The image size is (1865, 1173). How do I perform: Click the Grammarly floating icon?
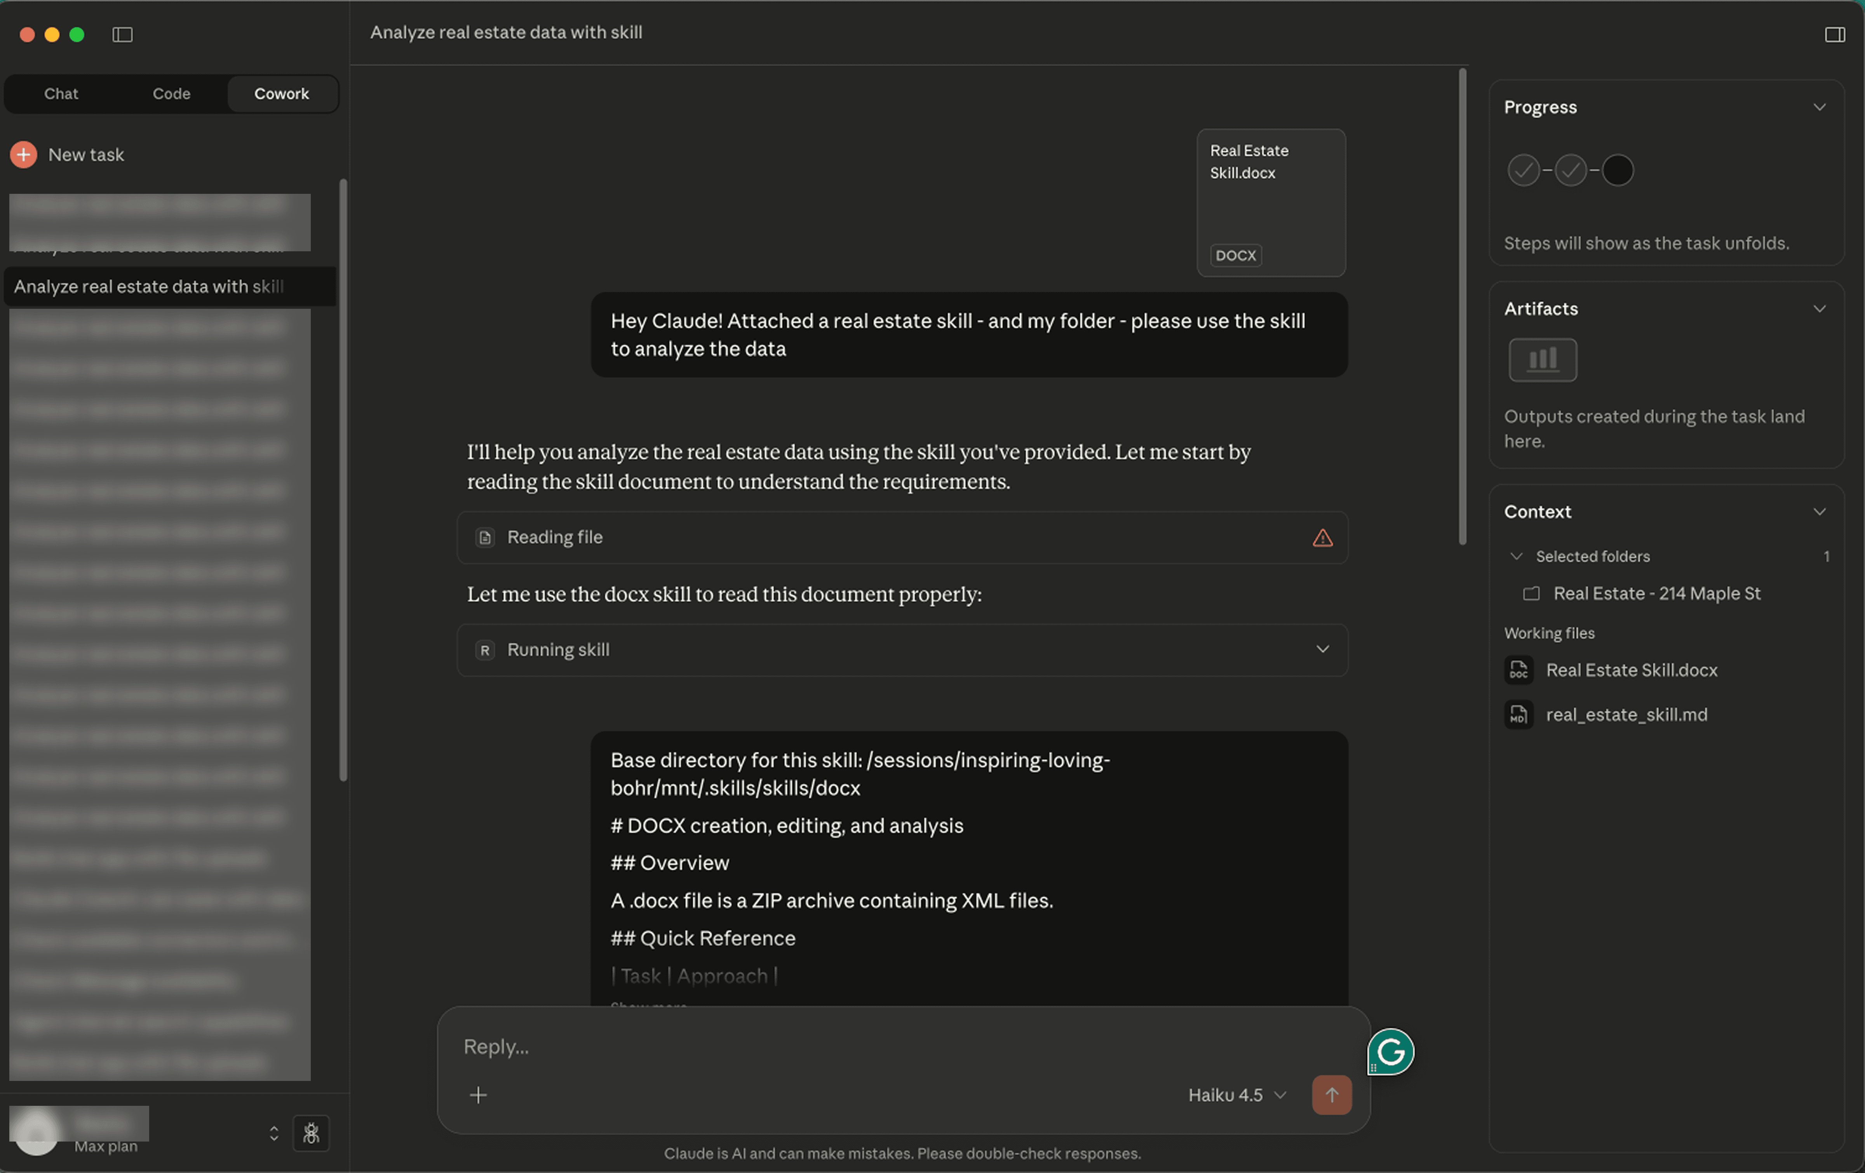click(1391, 1051)
